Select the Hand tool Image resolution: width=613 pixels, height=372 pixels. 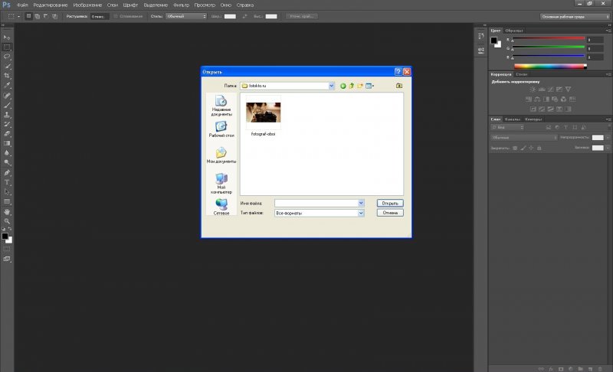[8, 211]
